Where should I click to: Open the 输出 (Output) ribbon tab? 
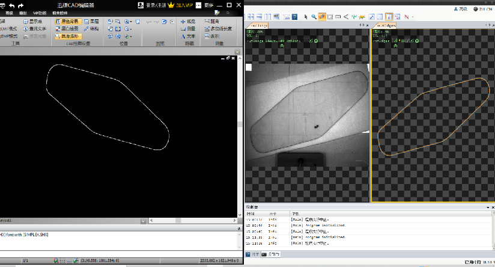tap(23, 13)
